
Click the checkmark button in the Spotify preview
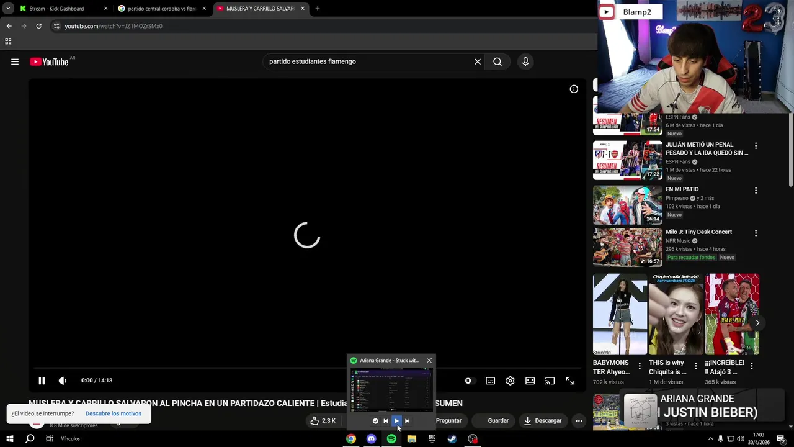[x=375, y=421]
